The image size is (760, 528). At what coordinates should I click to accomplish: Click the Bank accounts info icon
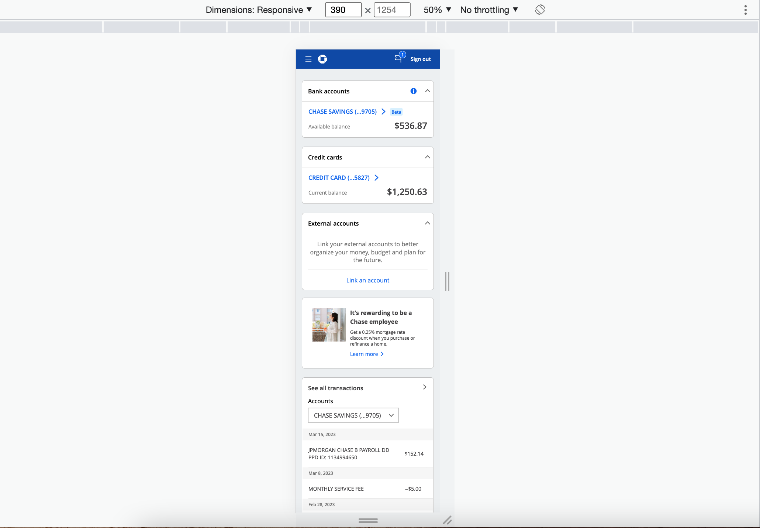coord(414,91)
